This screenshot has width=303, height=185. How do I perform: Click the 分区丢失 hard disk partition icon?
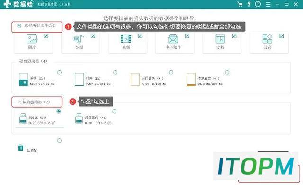135,79
